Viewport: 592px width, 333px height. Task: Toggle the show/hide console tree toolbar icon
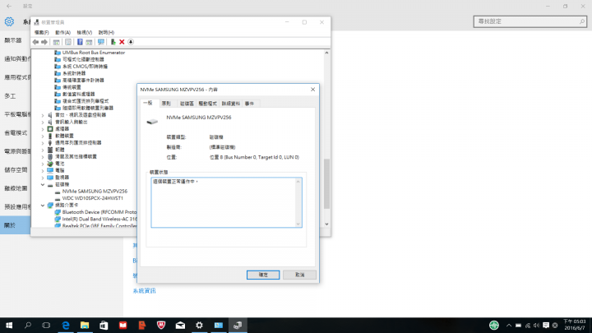pos(56,42)
